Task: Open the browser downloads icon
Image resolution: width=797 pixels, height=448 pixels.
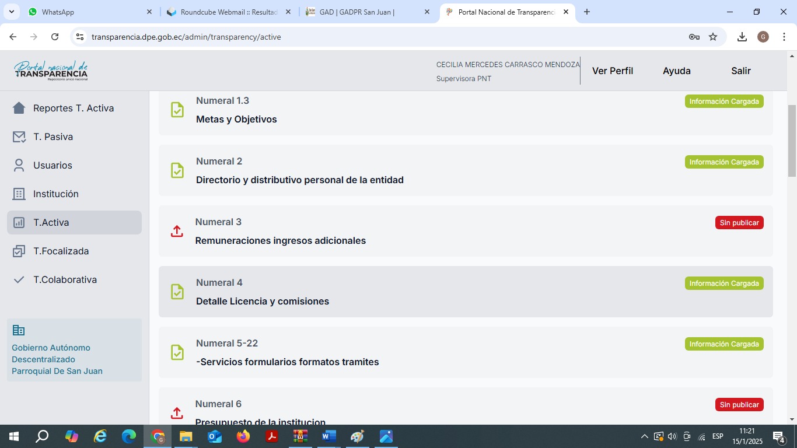Action: pos(742,37)
